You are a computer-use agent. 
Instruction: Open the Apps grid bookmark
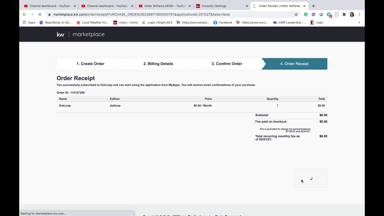click(x=29, y=22)
